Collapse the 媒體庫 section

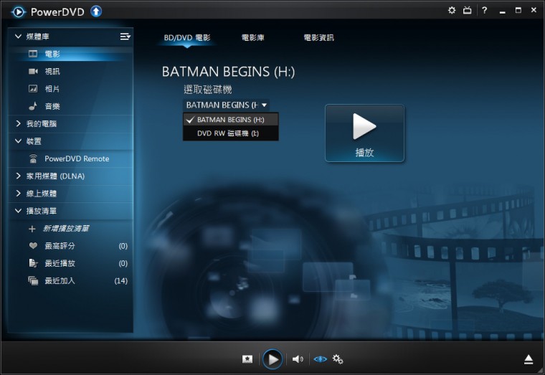pyautogui.click(x=19, y=37)
